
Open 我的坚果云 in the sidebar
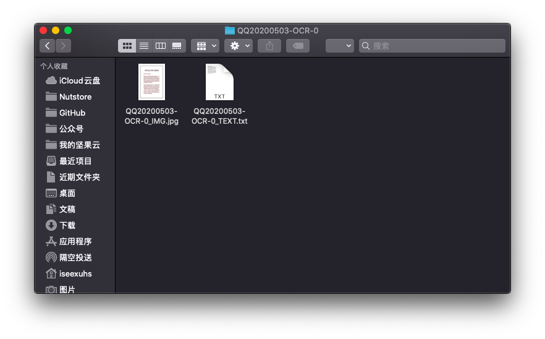pyautogui.click(x=74, y=145)
